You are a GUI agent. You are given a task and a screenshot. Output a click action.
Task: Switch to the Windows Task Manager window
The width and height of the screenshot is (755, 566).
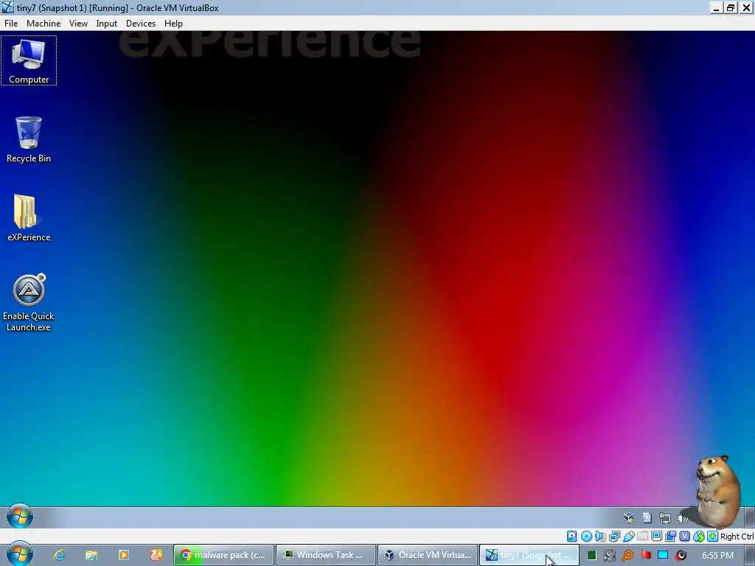pyautogui.click(x=325, y=555)
